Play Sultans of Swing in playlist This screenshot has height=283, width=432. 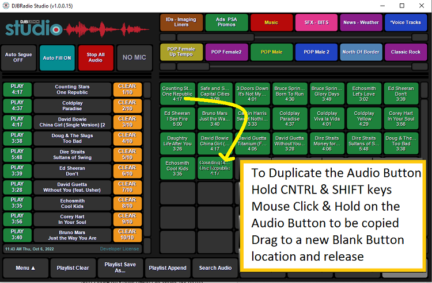click(x=17, y=154)
